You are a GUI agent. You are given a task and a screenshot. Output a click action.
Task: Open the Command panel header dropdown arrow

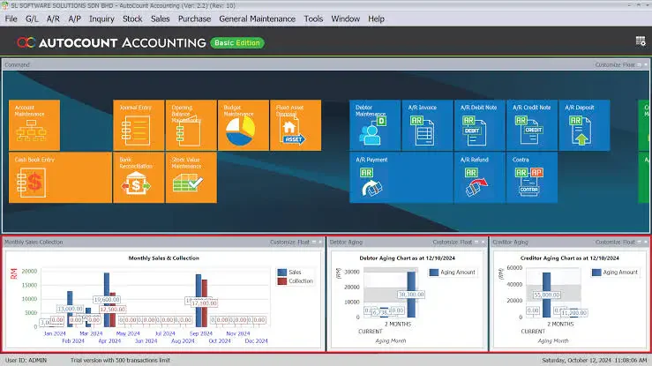646,64
